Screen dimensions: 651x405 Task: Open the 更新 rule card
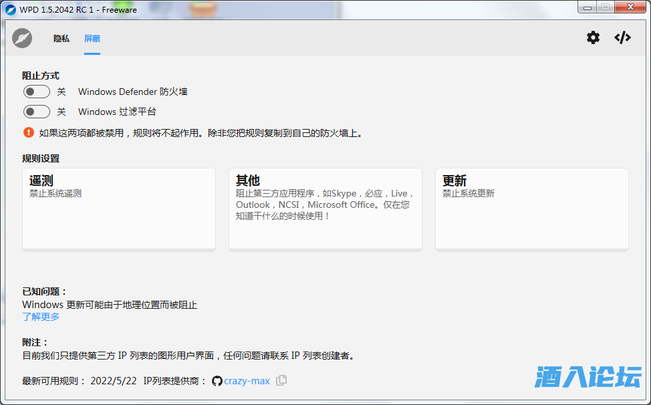532,209
